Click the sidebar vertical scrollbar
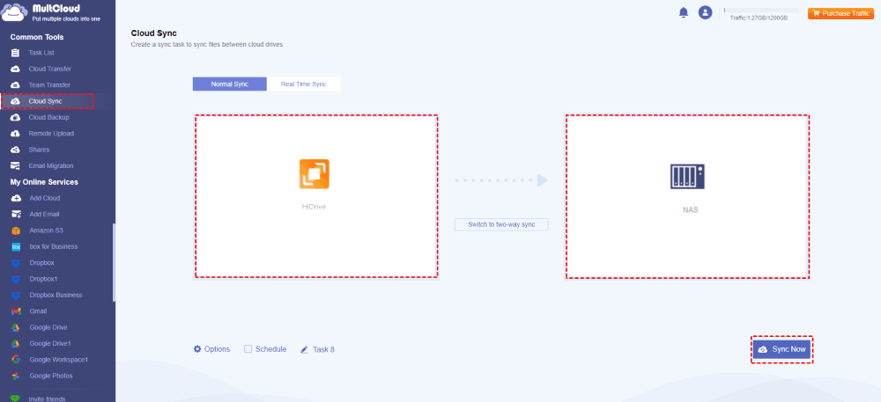 coord(114,262)
